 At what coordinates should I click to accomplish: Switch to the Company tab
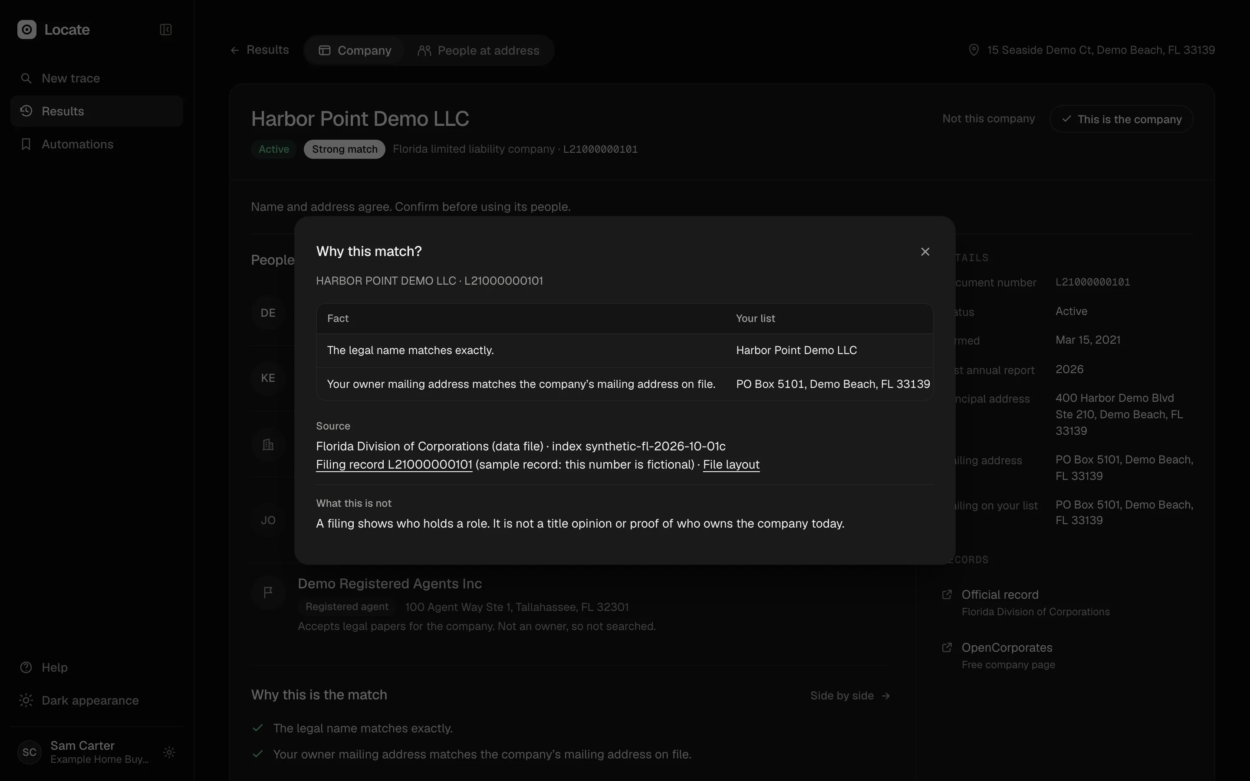tap(355, 50)
